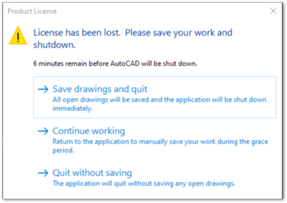Select the Save drawings and quit option
The height and width of the screenshot is (203, 287).
coord(100,89)
